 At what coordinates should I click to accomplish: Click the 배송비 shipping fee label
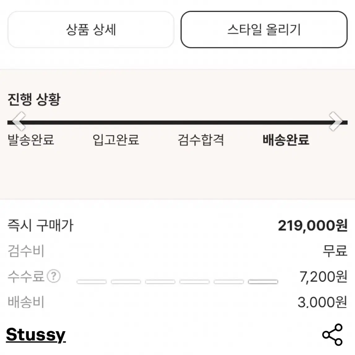pyautogui.click(x=26, y=302)
